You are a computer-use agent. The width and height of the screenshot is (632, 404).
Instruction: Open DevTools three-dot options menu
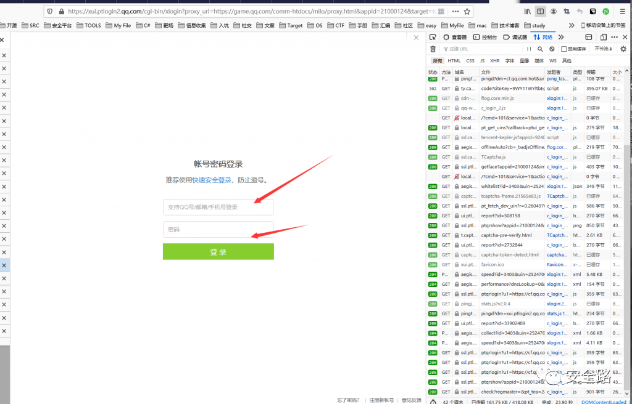coord(614,37)
